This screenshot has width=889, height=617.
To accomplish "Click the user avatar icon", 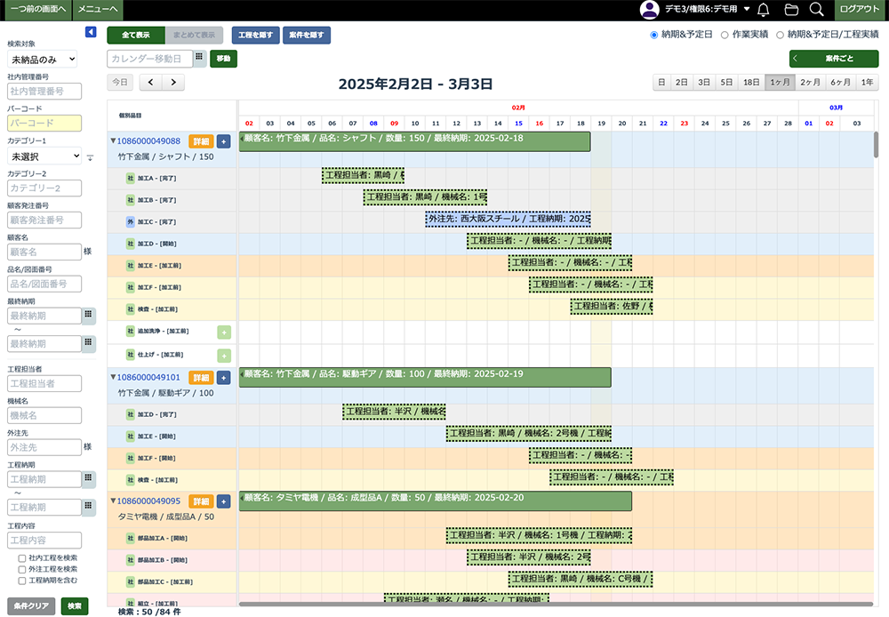I will tap(650, 10).
